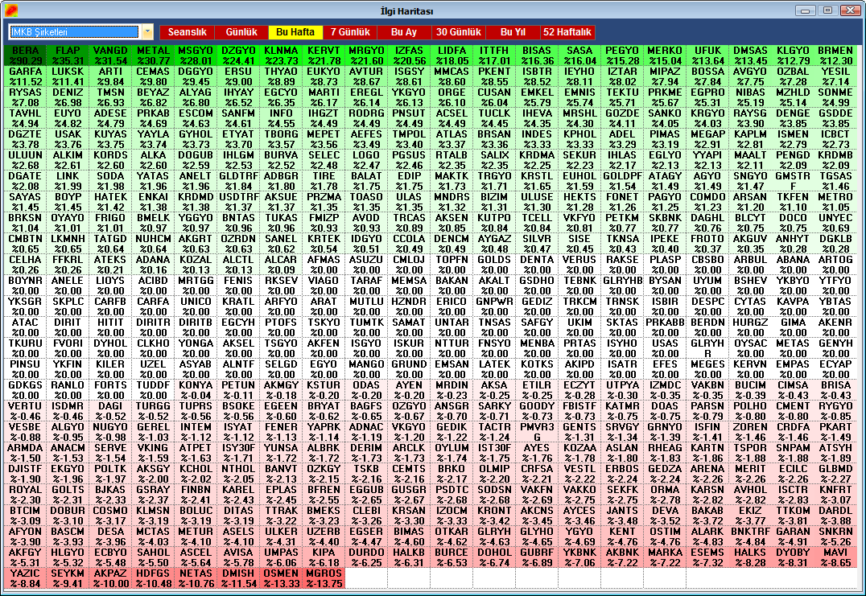The width and height of the screenshot is (866, 596).
Task: Click the AKBNK %-7.22 cell
Action: [x=622, y=557]
